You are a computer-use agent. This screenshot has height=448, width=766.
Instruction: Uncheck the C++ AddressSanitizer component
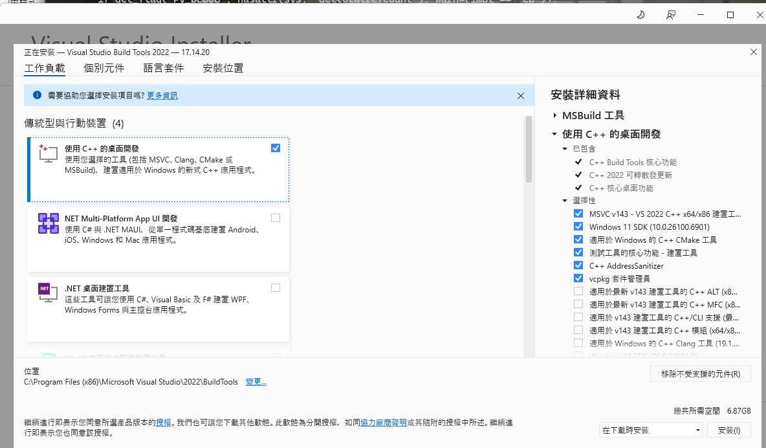(x=578, y=265)
